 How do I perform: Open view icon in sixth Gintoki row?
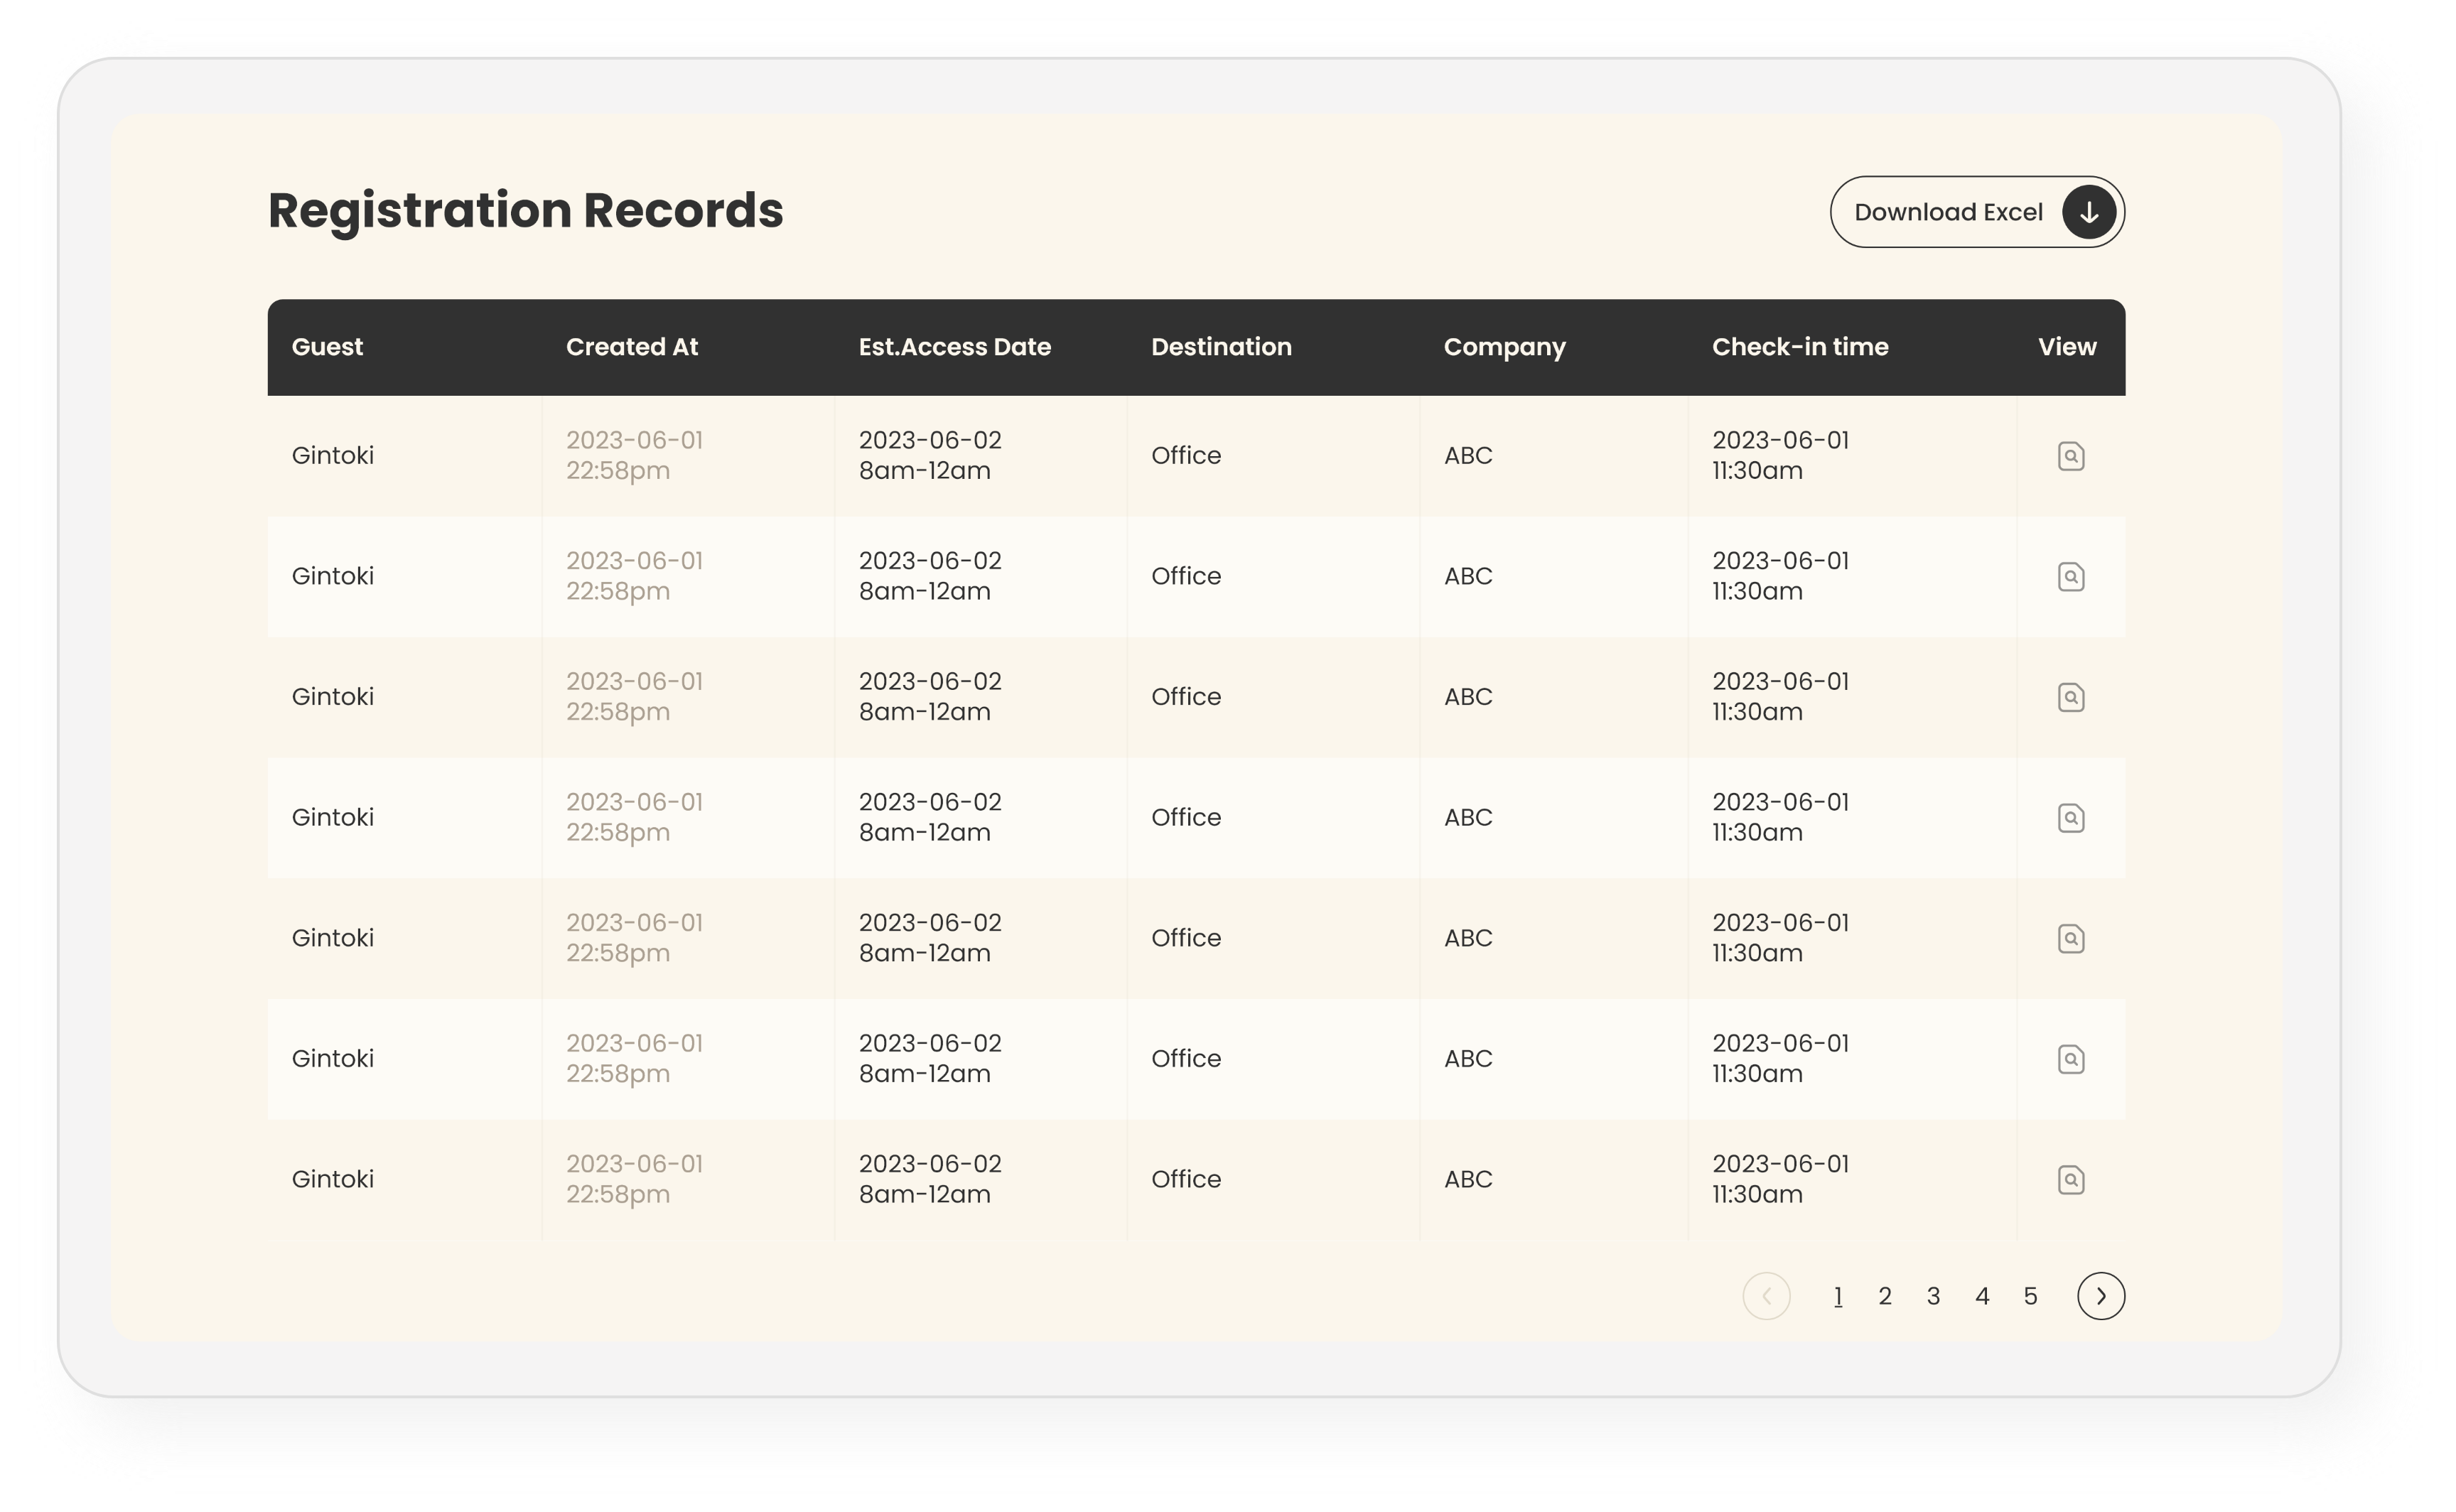point(2071,1059)
